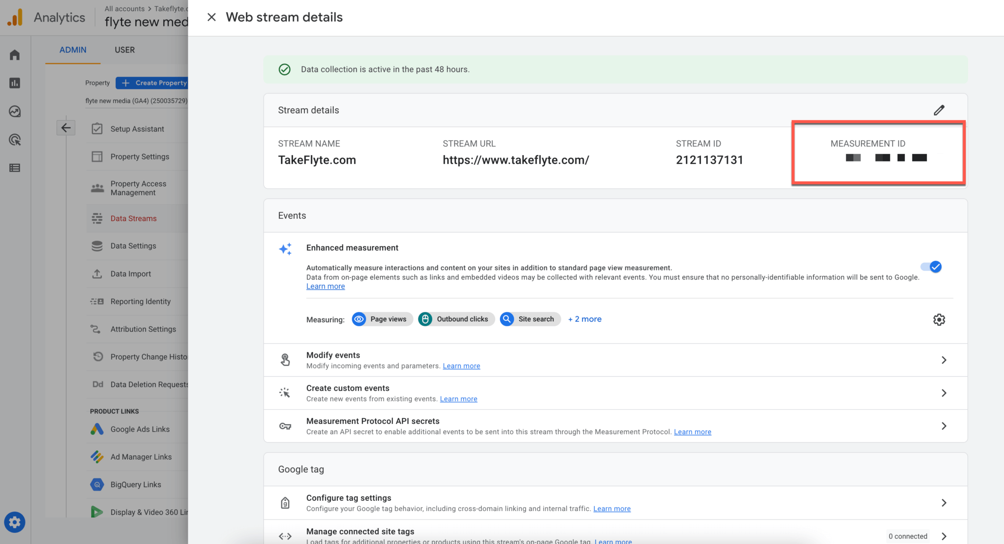Click the Admin gear icon at bottom left
The image size is (1004, 544).
tap(15, 522)
